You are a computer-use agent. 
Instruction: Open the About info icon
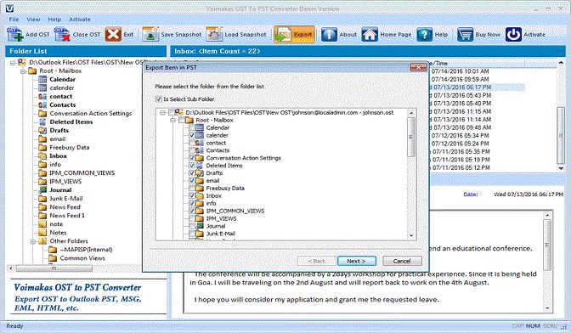[329, 35]
